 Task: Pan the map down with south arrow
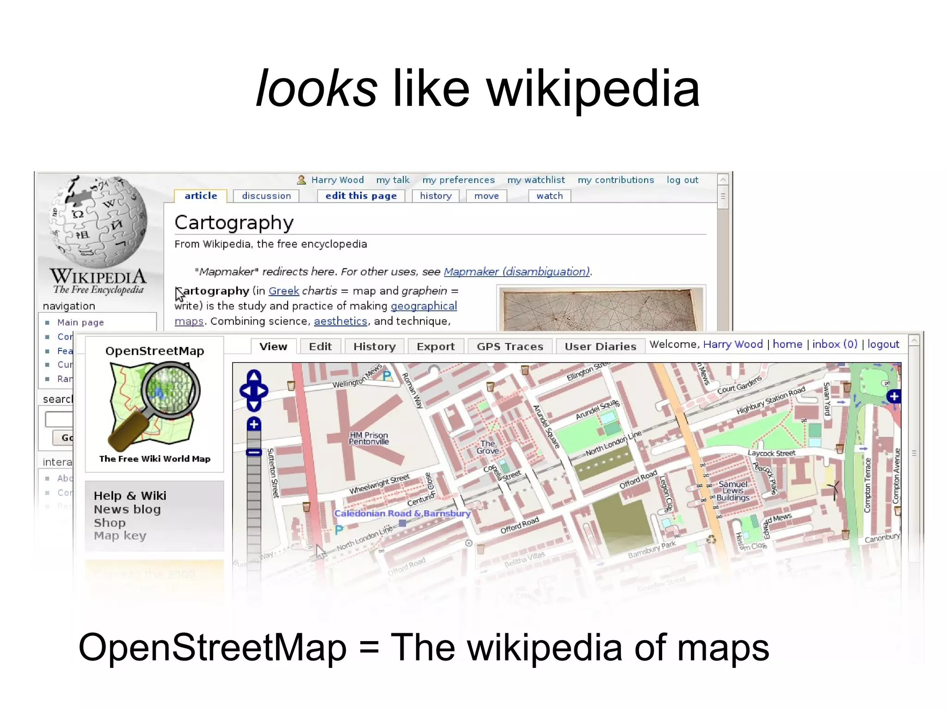coord(254,406)
